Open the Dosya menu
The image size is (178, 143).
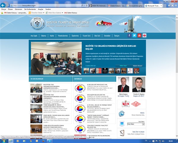pyautogui.click(x=4, y=9)
